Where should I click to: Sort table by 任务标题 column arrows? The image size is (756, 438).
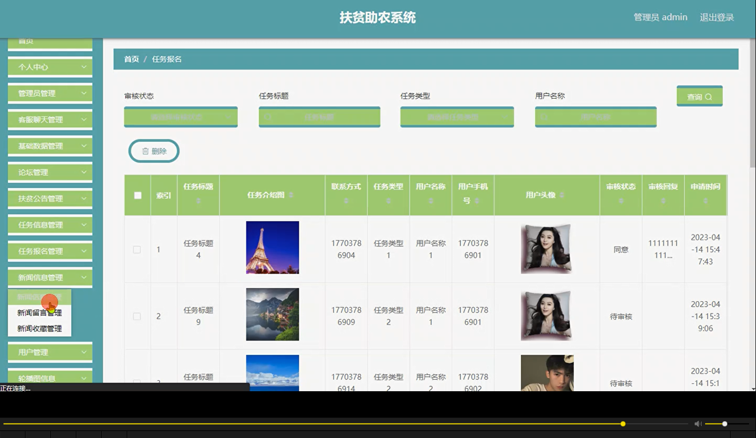pos(198,201)
